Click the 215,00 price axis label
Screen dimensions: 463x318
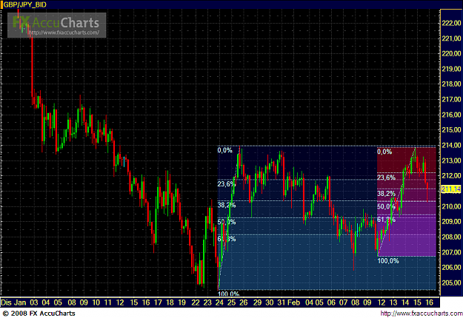[x=451, y=129]
